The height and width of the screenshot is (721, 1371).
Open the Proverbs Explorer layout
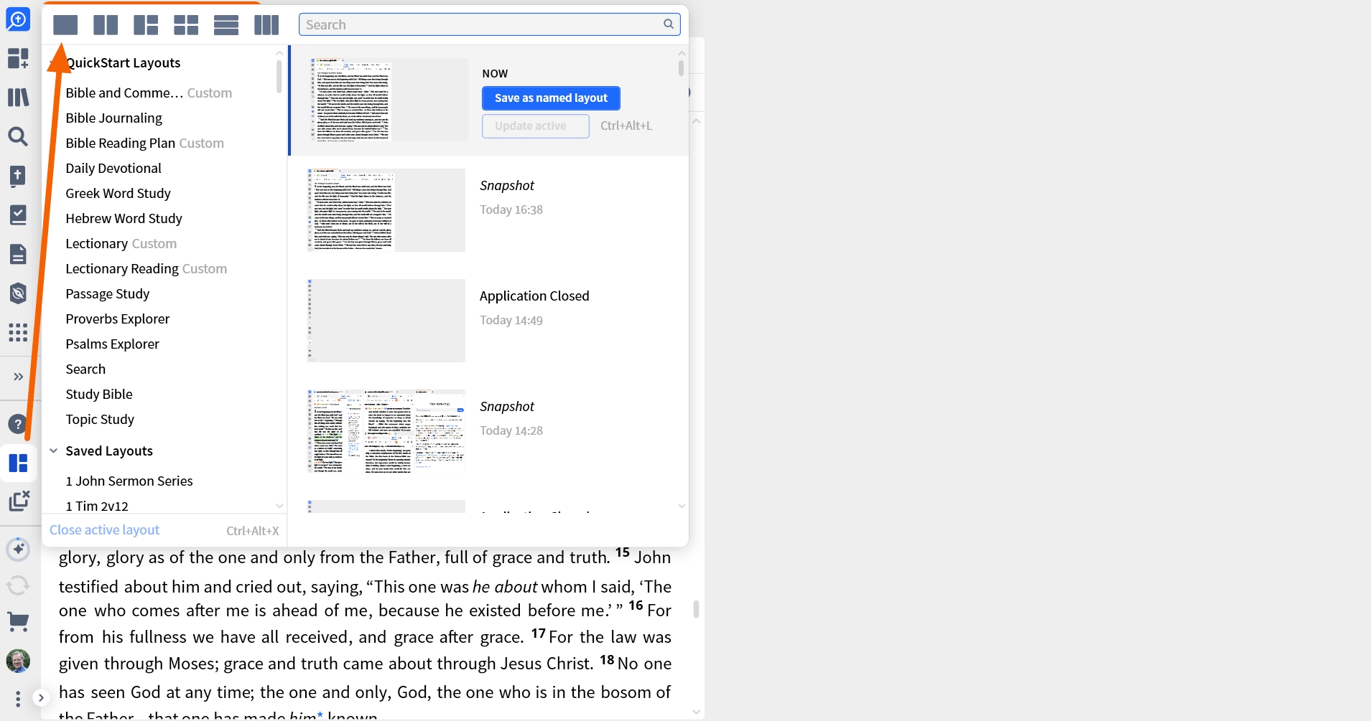pos(118,319)
